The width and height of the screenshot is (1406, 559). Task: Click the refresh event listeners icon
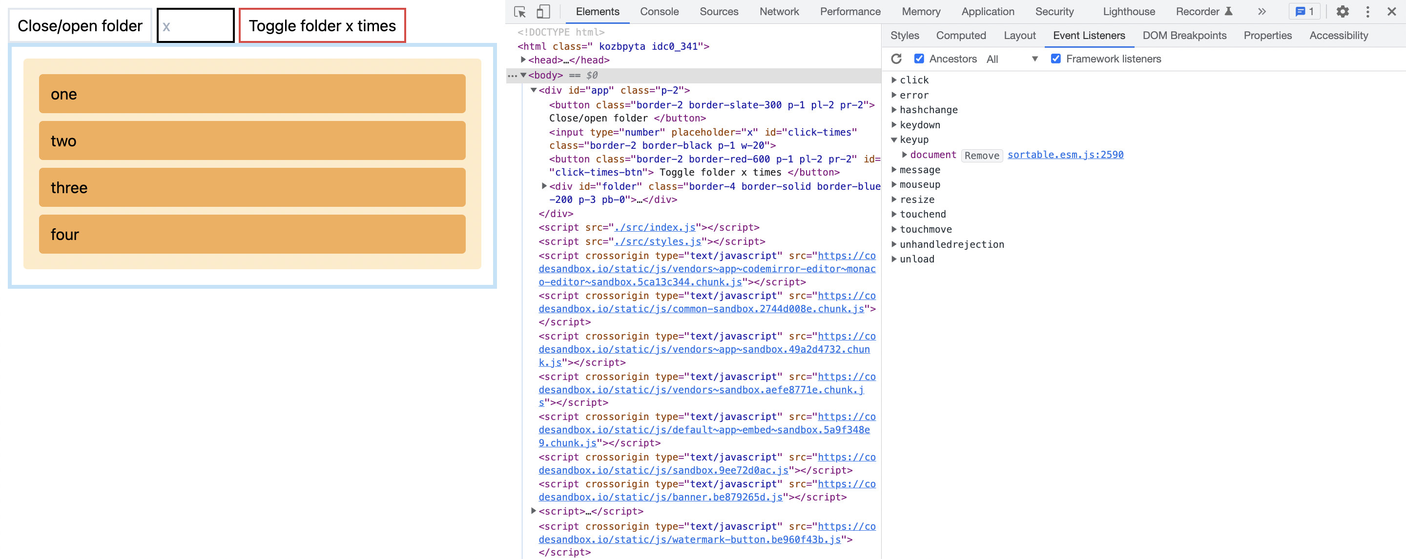coord(896,59)
